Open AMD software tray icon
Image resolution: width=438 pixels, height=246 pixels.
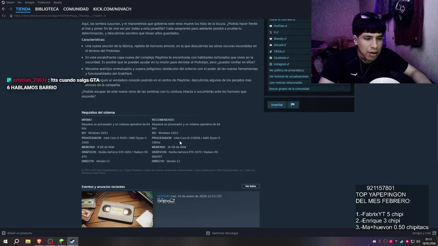[391, 242]
